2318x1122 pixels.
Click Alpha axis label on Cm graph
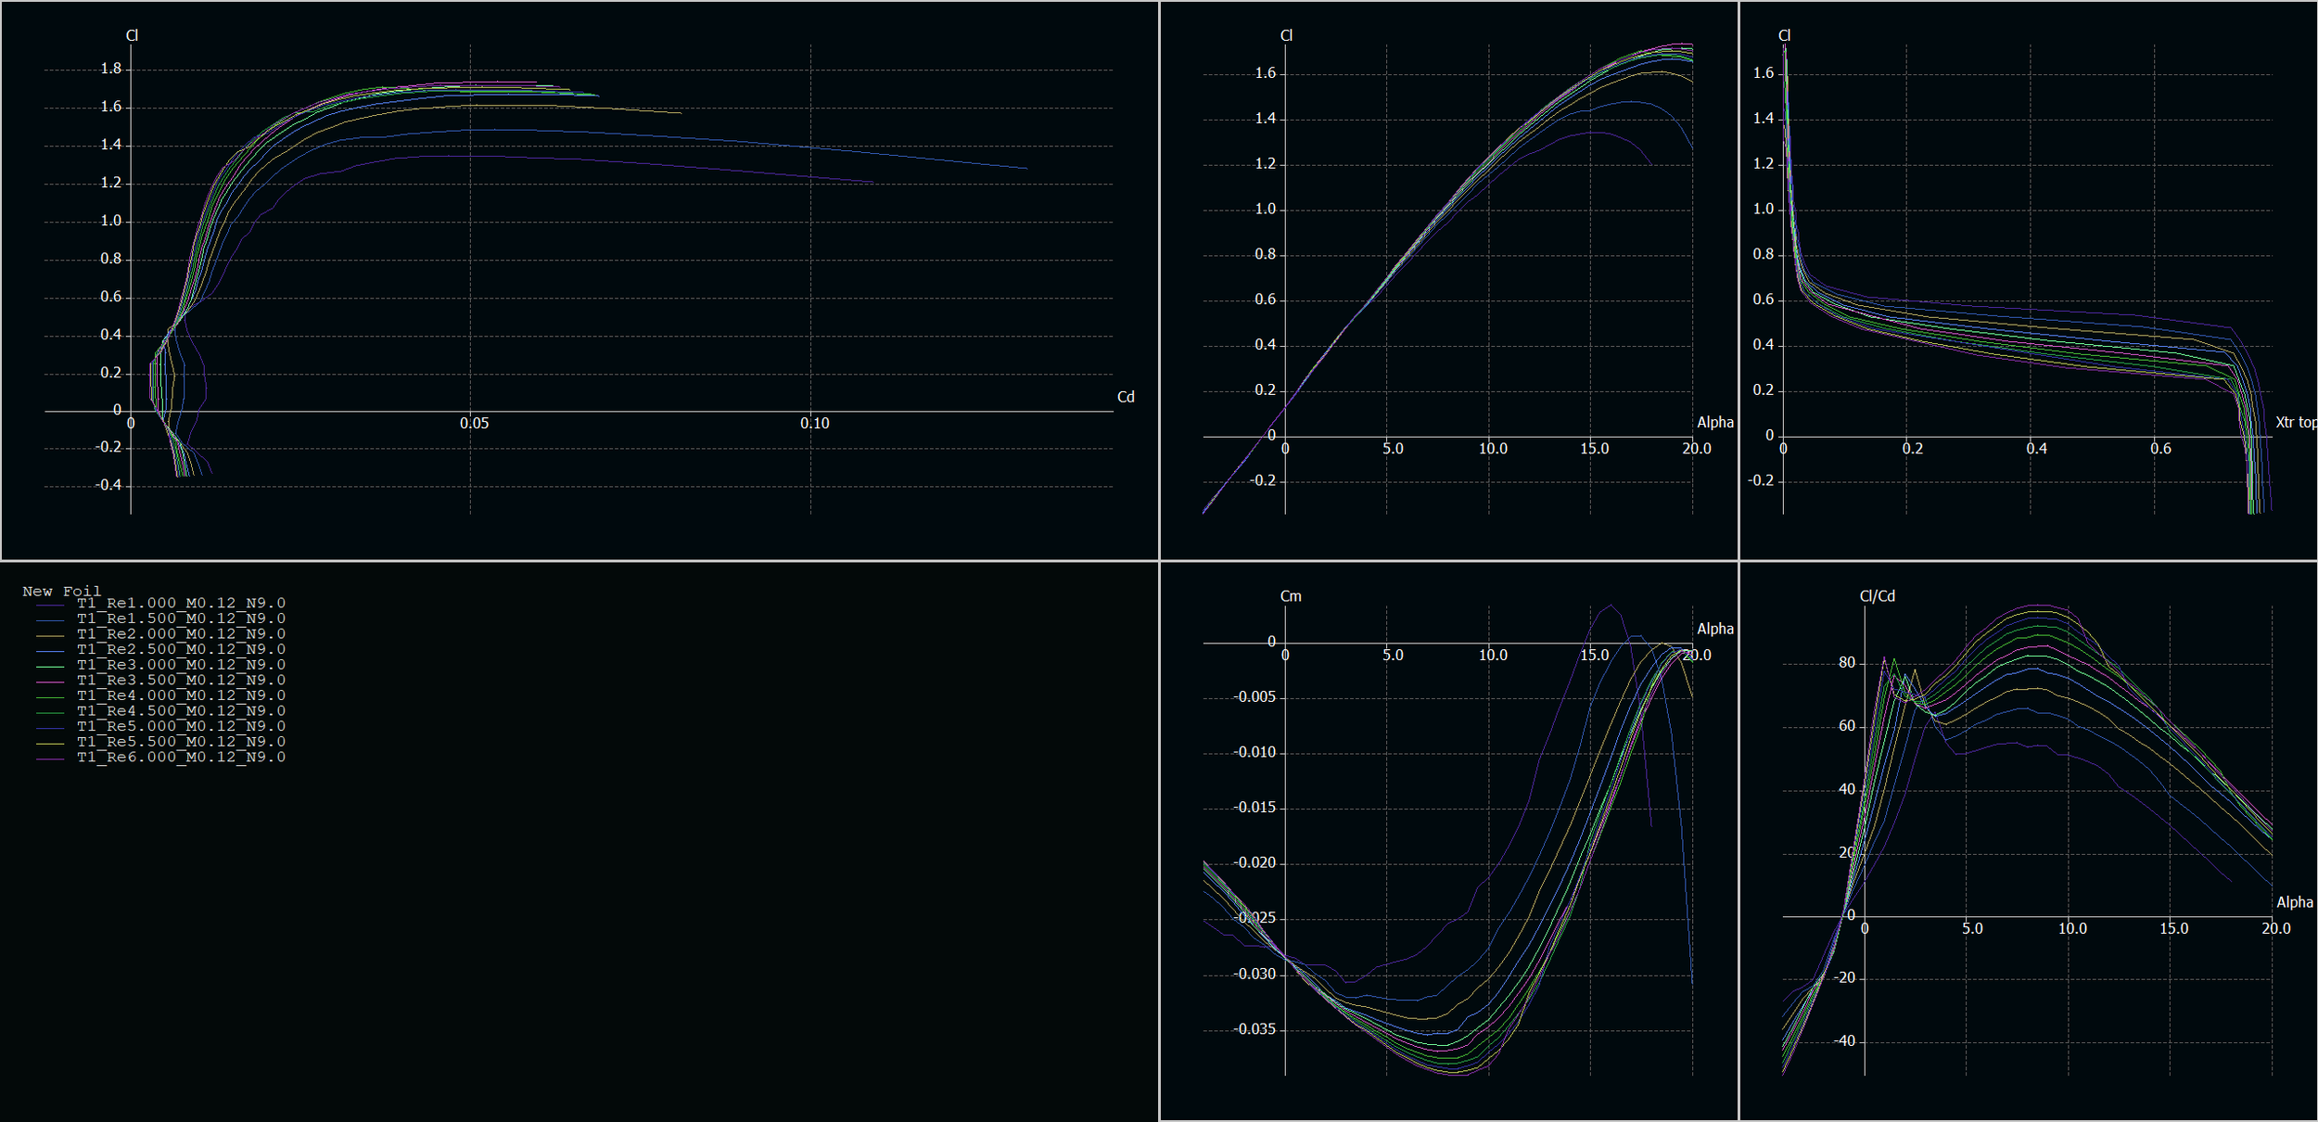1714,629
